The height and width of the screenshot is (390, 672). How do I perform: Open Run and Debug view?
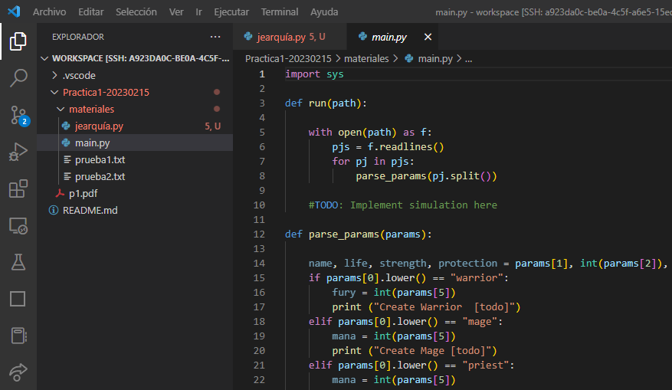(x=18, y=152)
